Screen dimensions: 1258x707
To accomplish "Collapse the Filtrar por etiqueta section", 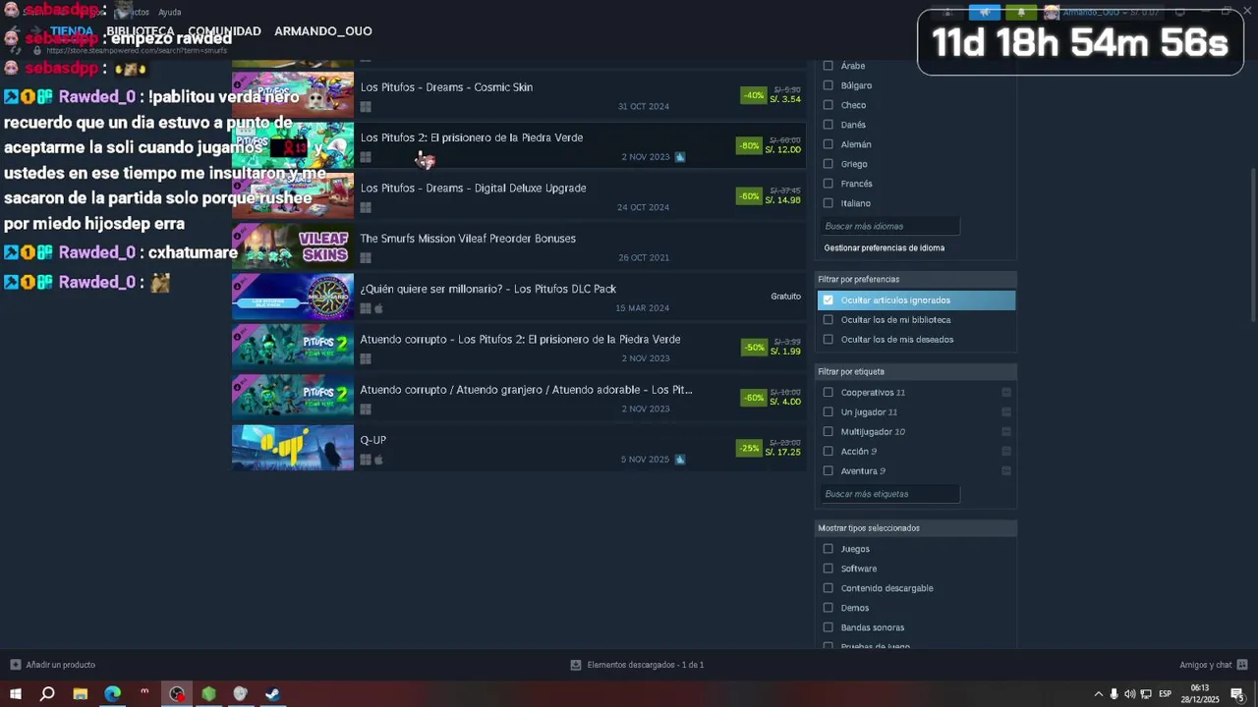I will [x=916, y=372].
